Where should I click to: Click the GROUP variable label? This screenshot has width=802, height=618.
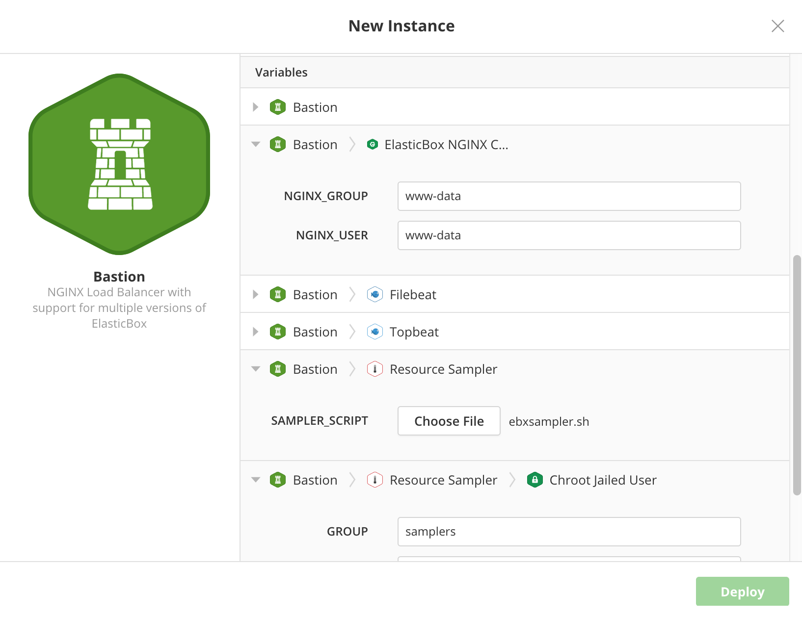(x=348, y=532)
